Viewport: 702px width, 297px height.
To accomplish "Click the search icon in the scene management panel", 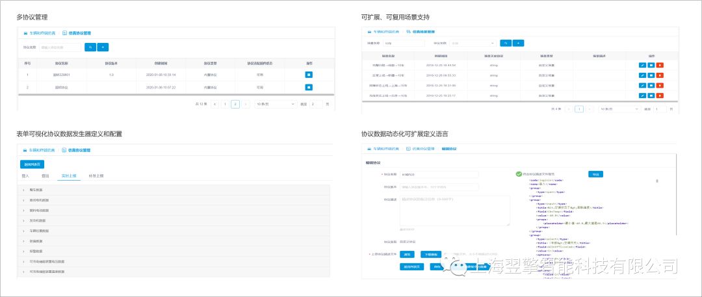I will [505, 43].
